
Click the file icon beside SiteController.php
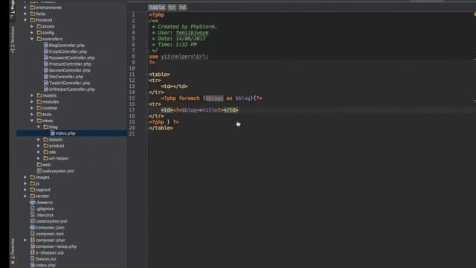click(x=46, y=77)
